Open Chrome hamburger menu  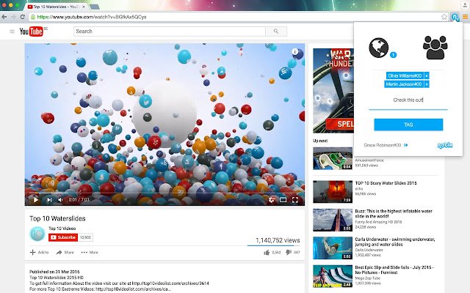coord(465,17)
